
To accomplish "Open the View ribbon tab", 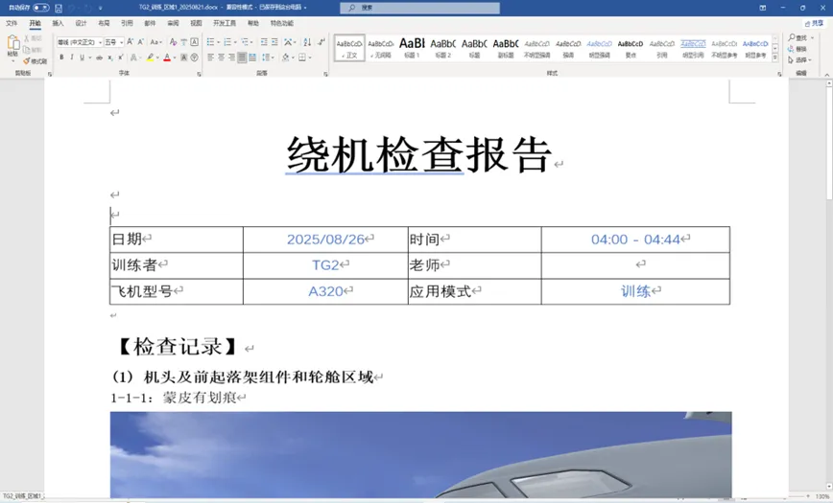I will [x=196, y=22].
